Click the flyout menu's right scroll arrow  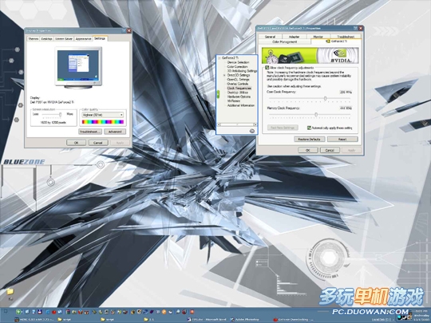click(x=255, y=124)
